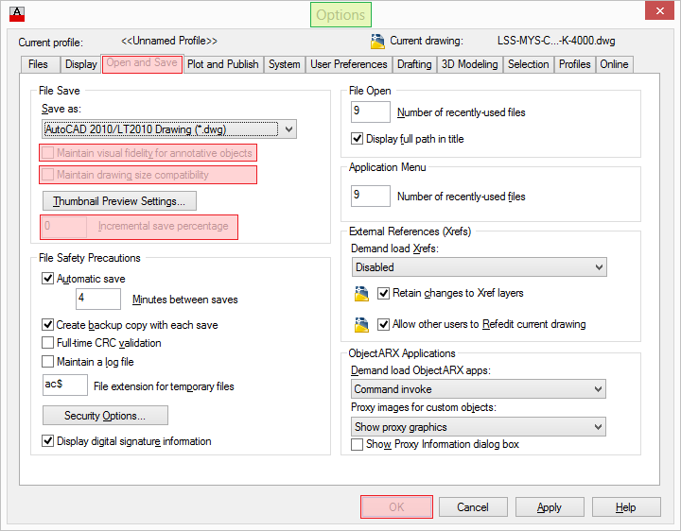Click the <<Unnamed Profile>> text

coord(169,41)
